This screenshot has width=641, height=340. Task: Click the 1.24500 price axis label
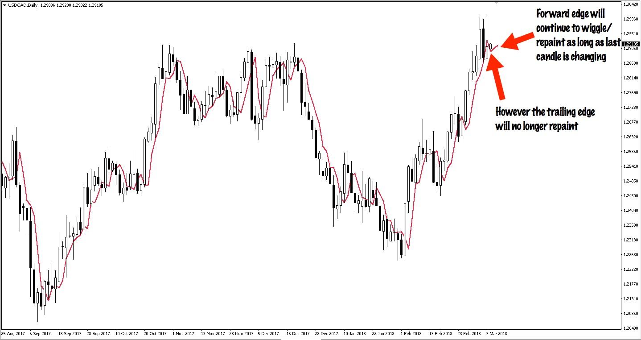point(632,195)
